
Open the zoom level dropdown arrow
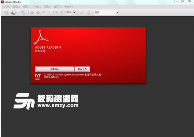point(74,12)
